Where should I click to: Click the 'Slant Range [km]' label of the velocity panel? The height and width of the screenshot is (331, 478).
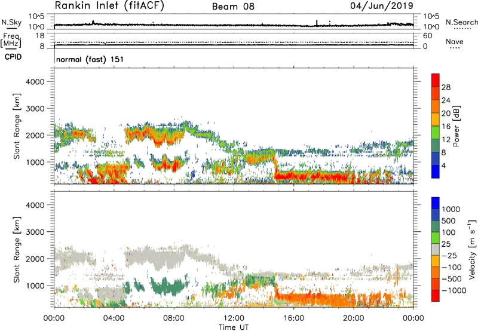(x=17, y=250)
